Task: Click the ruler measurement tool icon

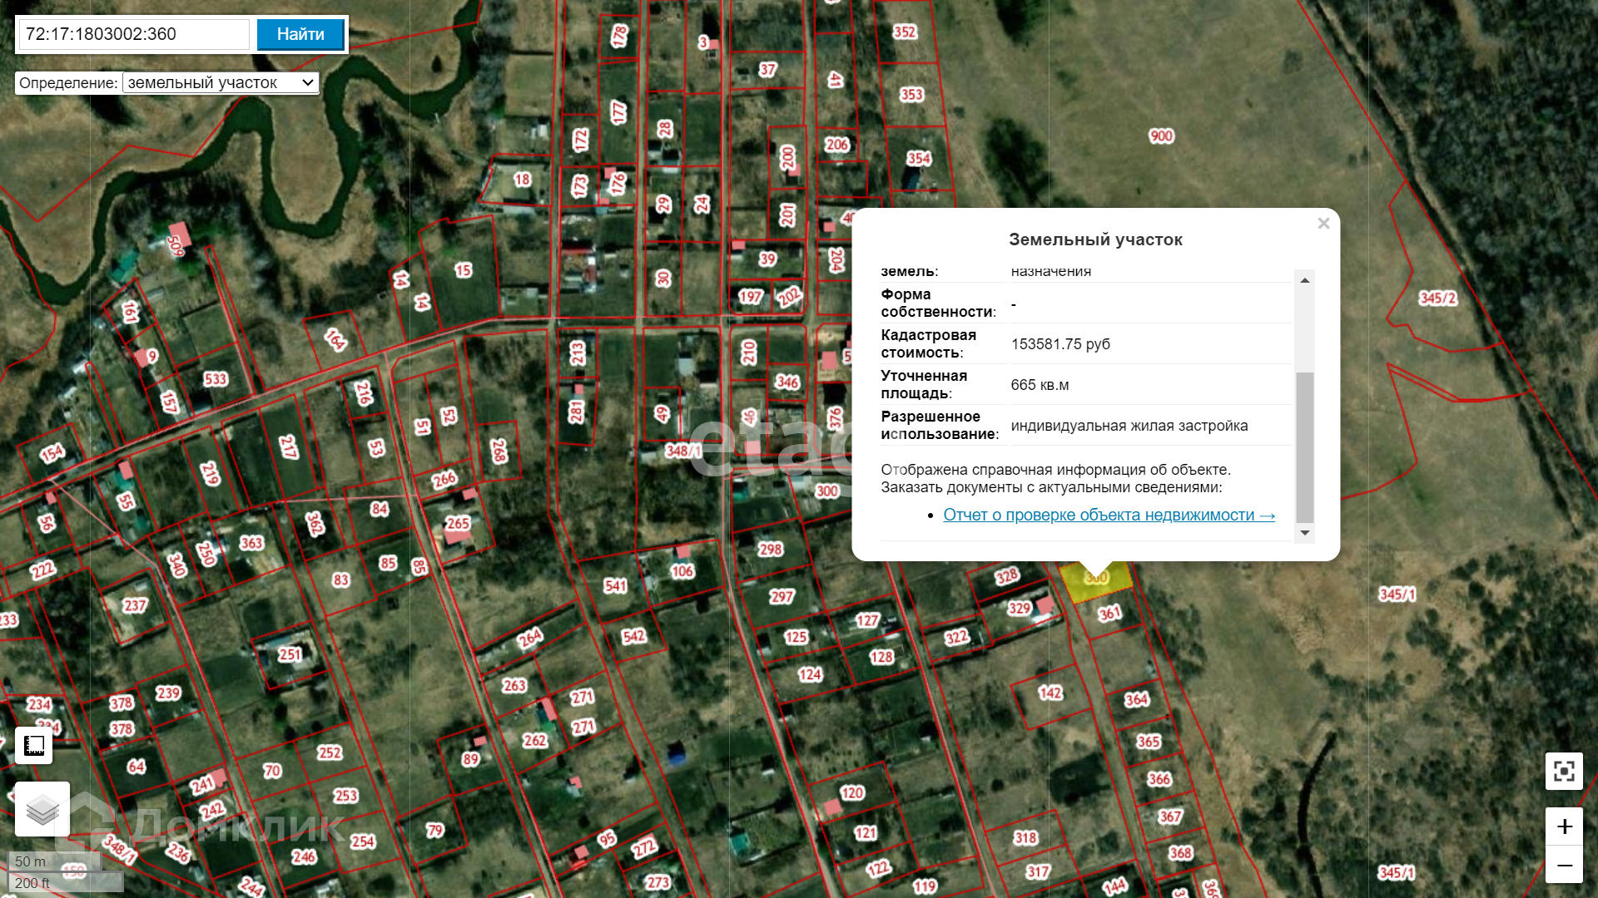Action: tap(34, 745)
